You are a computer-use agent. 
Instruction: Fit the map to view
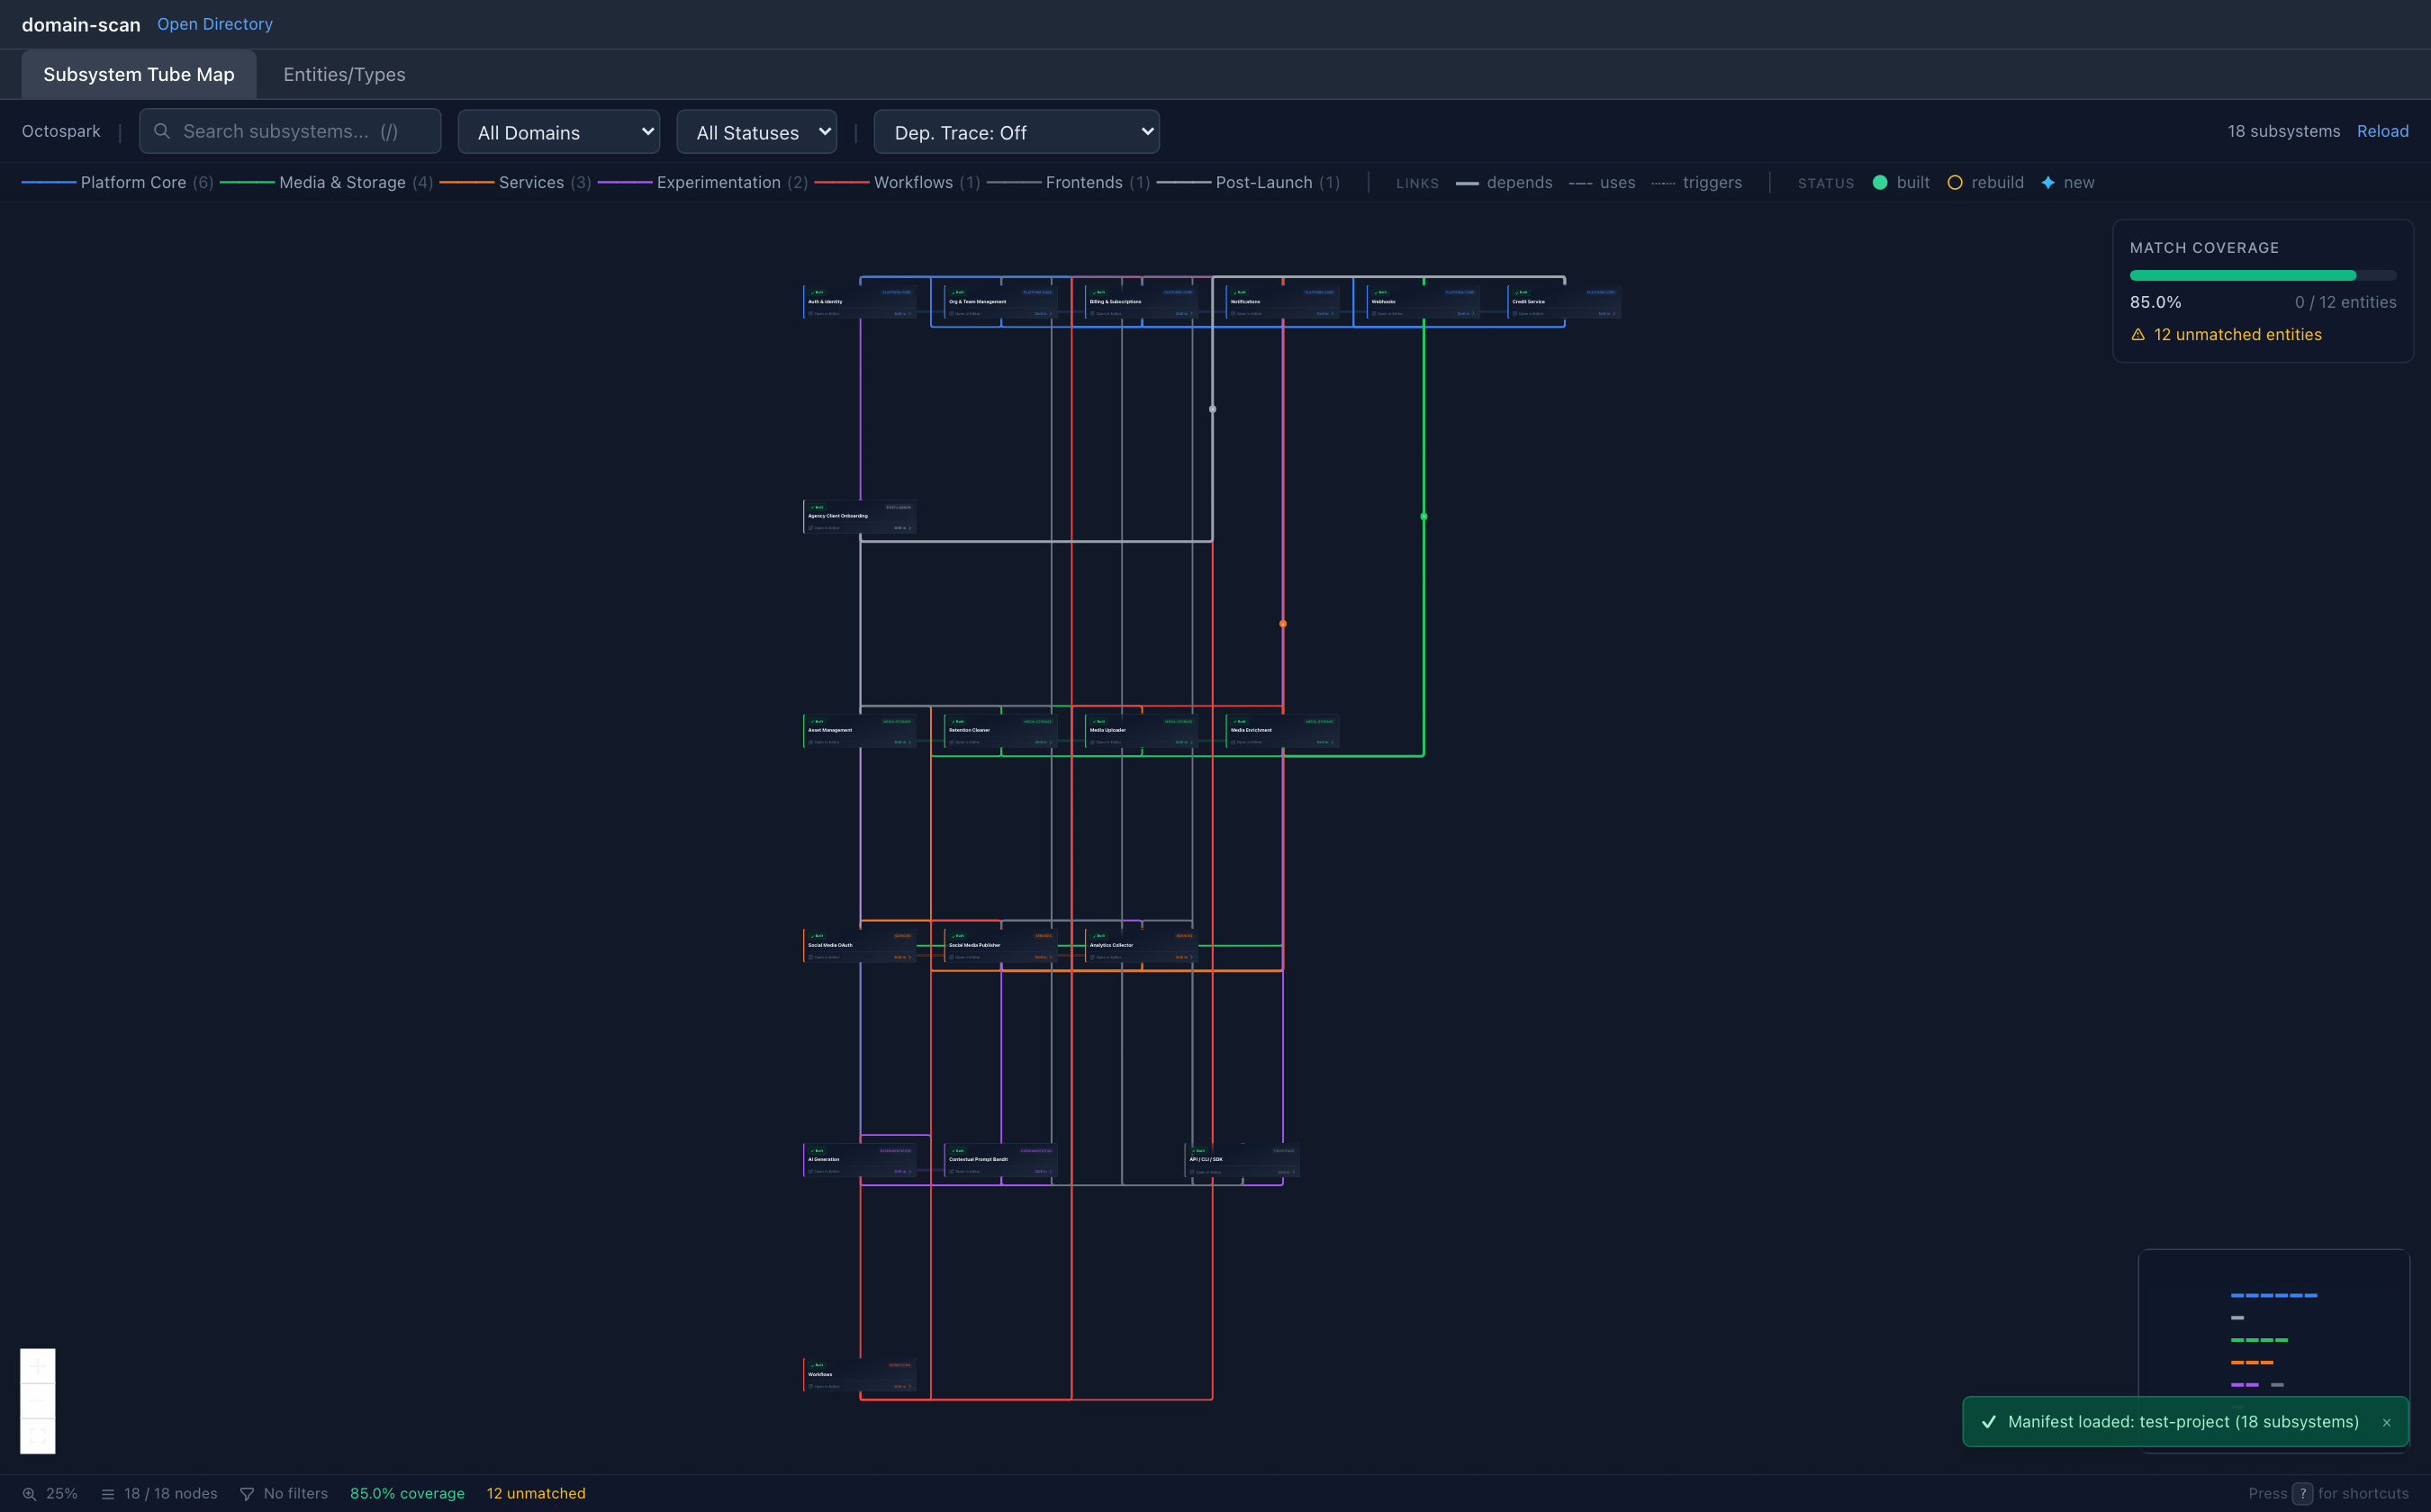coord(38,1436)
